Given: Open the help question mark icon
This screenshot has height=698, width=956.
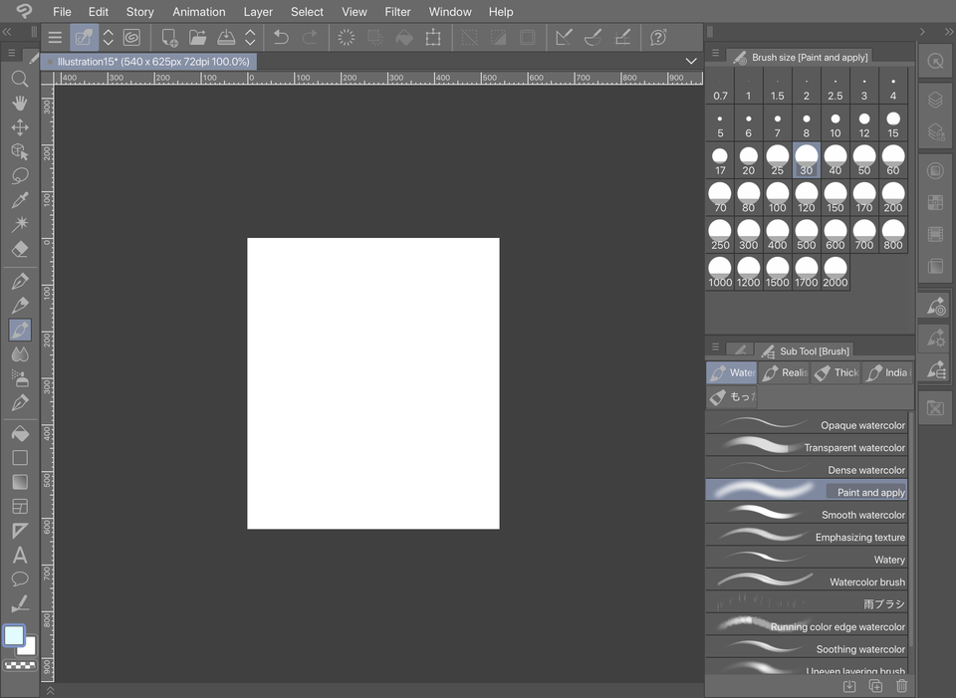Looking at the screenshot, I should coord(658,37).
